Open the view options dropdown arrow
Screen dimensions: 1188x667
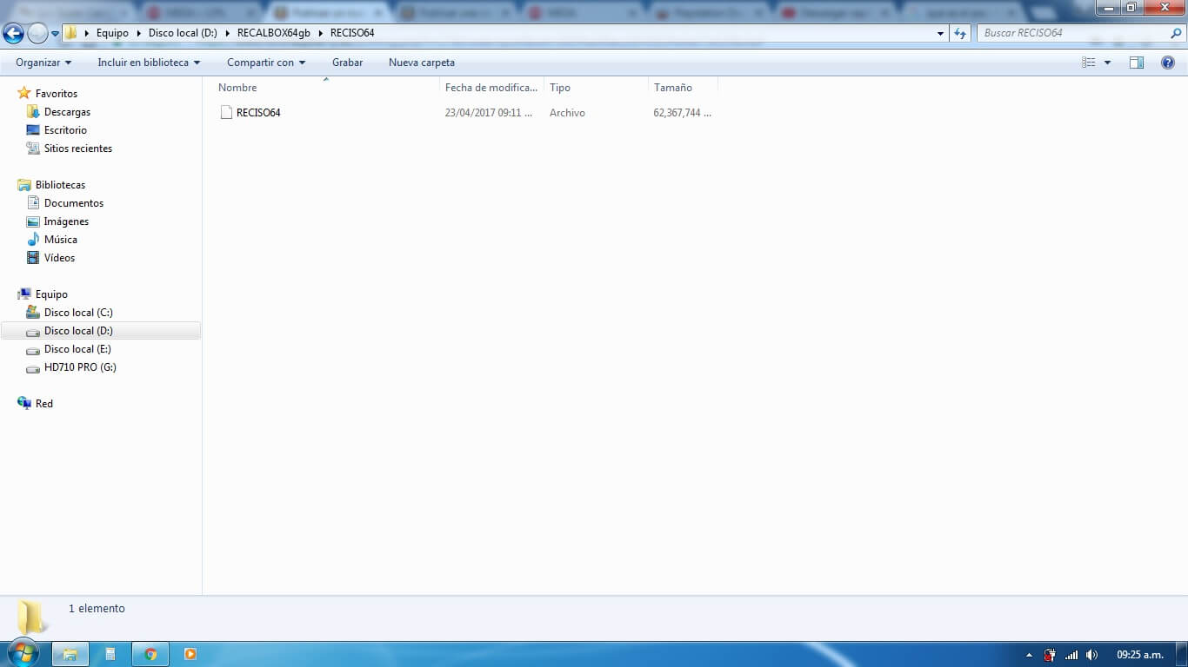1107,63
